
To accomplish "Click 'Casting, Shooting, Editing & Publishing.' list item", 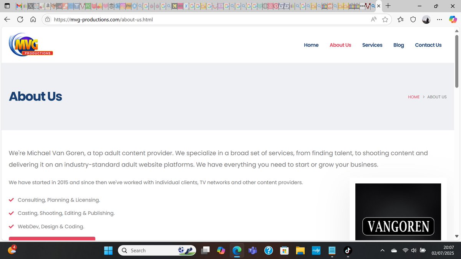I will pos(66,213).
